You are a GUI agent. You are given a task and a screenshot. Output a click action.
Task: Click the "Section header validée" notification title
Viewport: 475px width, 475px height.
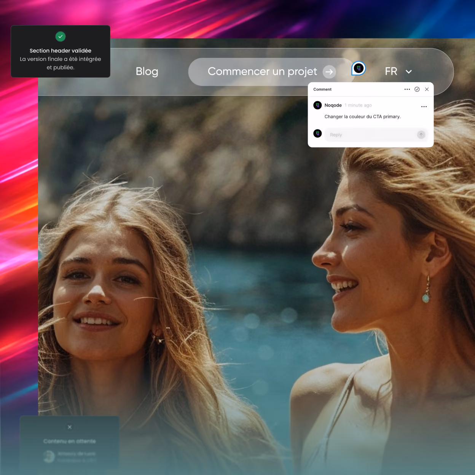(x=61, y=51)
